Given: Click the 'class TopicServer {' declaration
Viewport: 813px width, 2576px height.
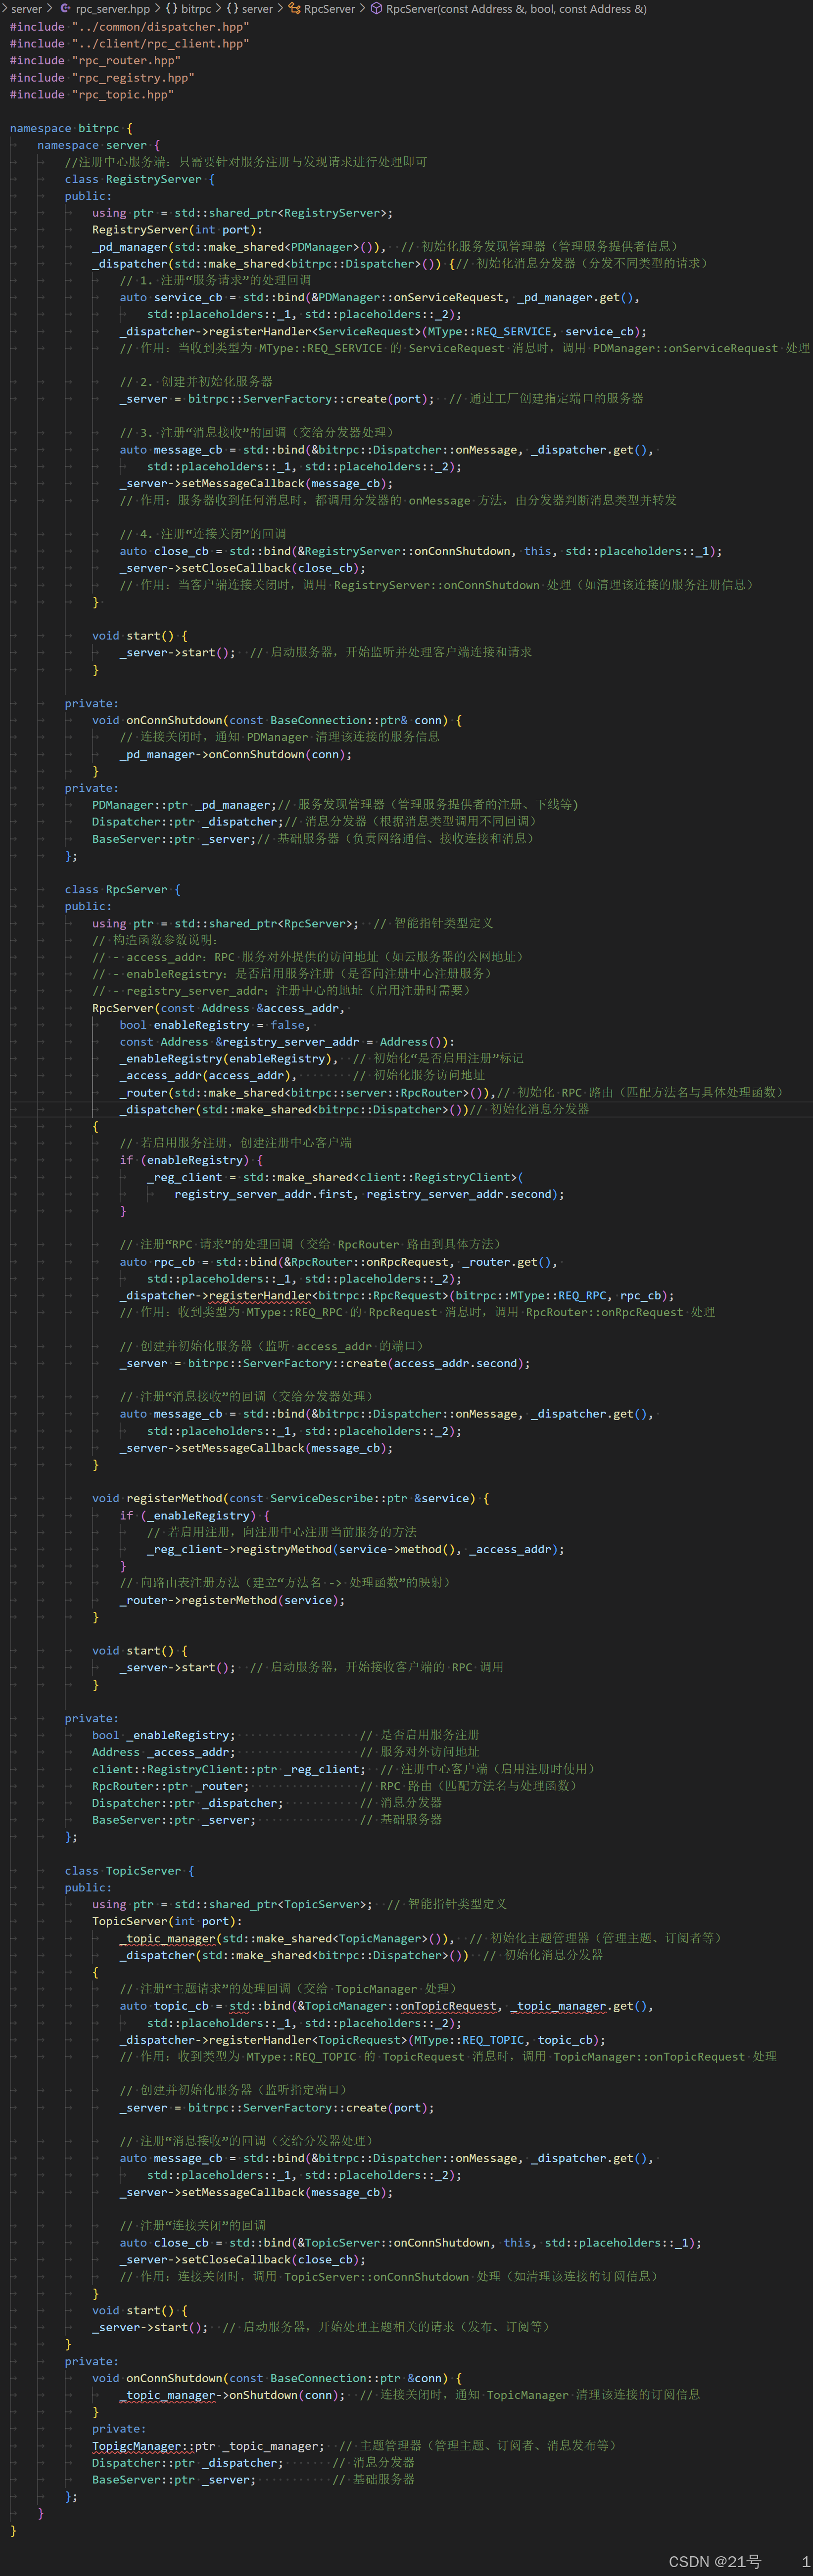Looking at the screenshot, I should (x=129, y=1871).
